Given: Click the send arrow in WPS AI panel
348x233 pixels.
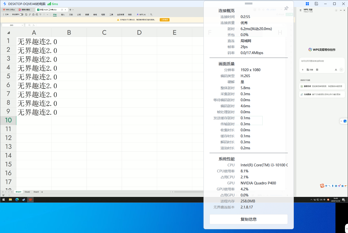Looking at the screenshot, I should tap(341, 70).
